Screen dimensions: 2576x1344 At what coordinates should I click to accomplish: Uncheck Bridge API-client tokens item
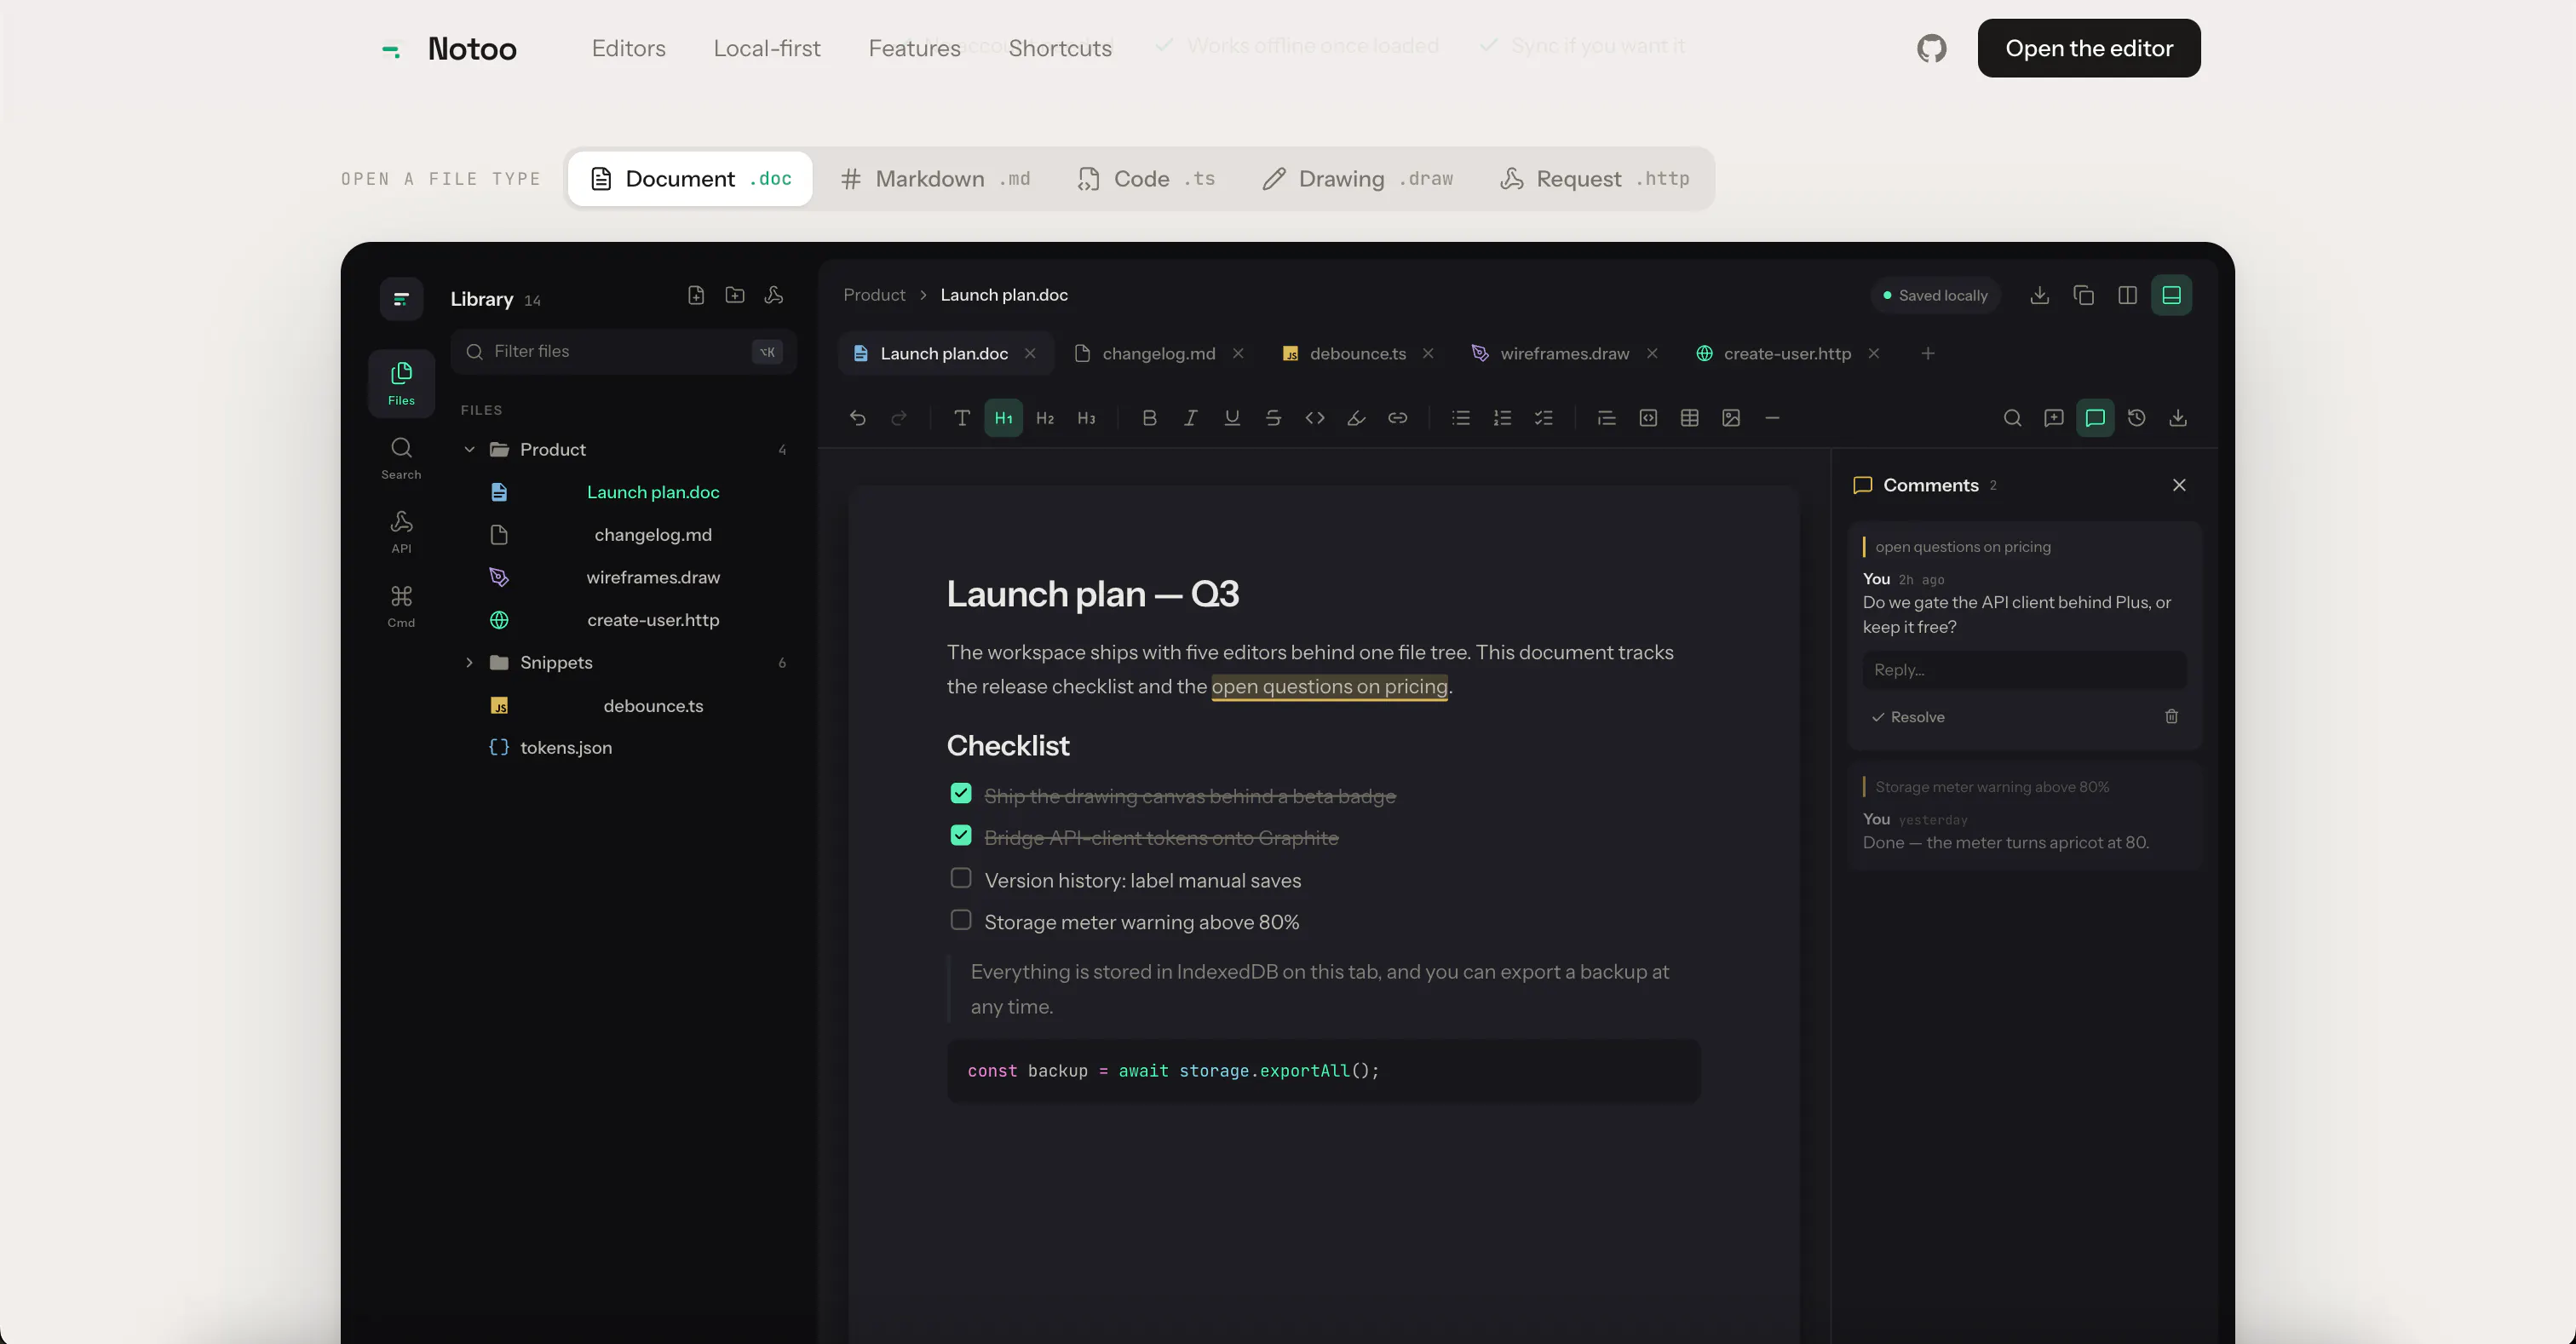pos(961,835)
